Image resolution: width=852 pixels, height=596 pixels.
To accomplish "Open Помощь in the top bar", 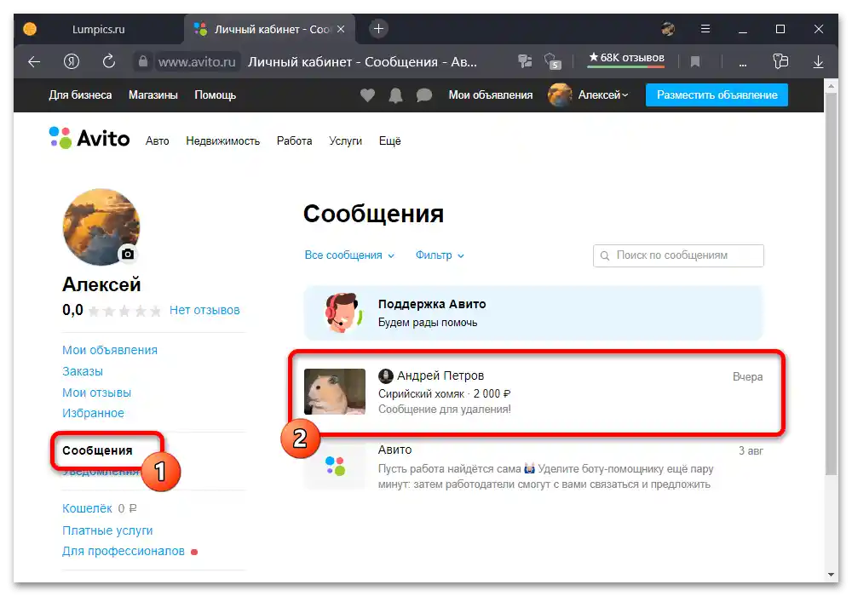I will 216,95.
